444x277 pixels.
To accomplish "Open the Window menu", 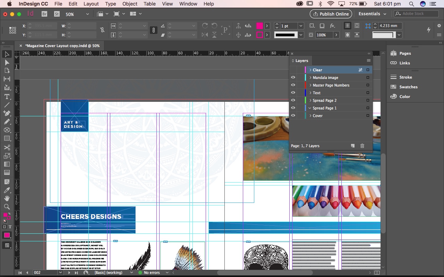I will click(x=188, y=4).
